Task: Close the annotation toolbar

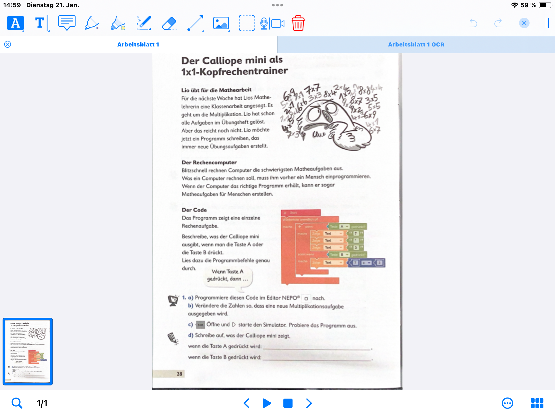Action: coord(524,23)
